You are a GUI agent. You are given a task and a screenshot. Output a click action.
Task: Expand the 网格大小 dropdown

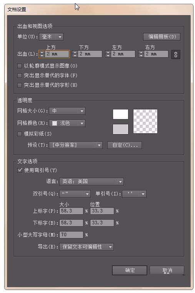pos(67,111)
